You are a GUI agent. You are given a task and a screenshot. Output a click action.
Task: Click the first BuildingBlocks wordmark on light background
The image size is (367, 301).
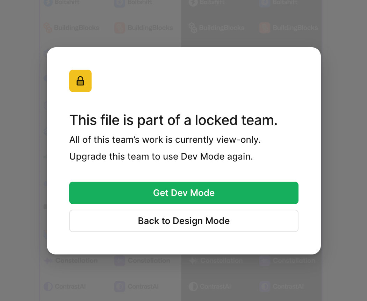pos(77,28)
